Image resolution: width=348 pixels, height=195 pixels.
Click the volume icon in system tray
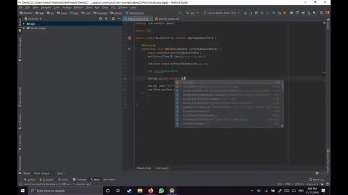pos(259,191)
